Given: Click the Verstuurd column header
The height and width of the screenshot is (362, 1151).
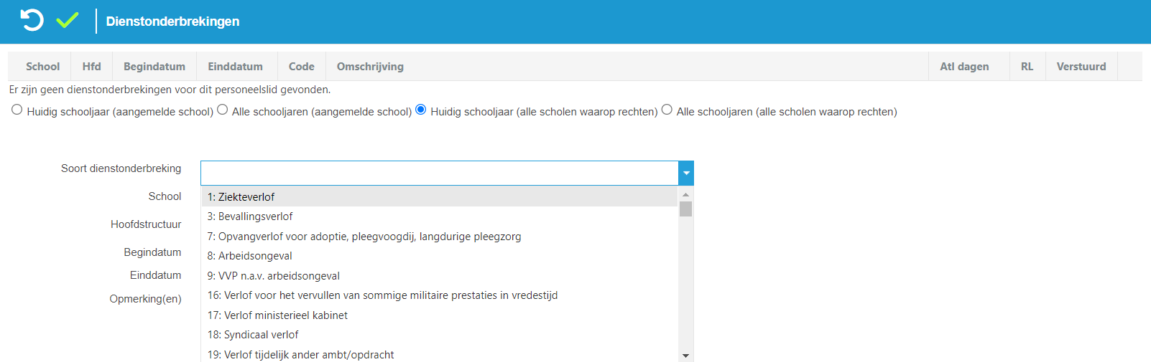Looking at the screenshot, I should (x=1081, y=67).
